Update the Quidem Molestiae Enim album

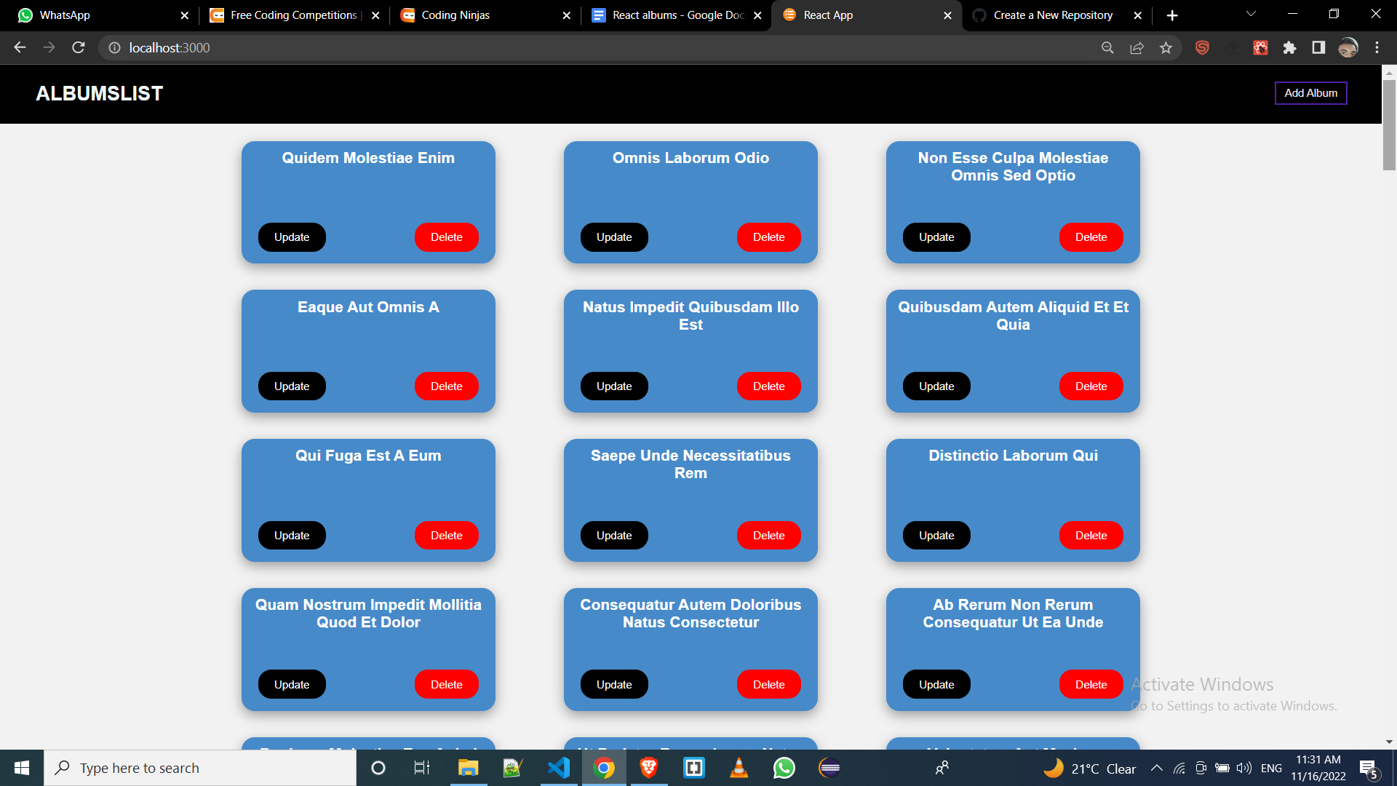coord(292,237)
